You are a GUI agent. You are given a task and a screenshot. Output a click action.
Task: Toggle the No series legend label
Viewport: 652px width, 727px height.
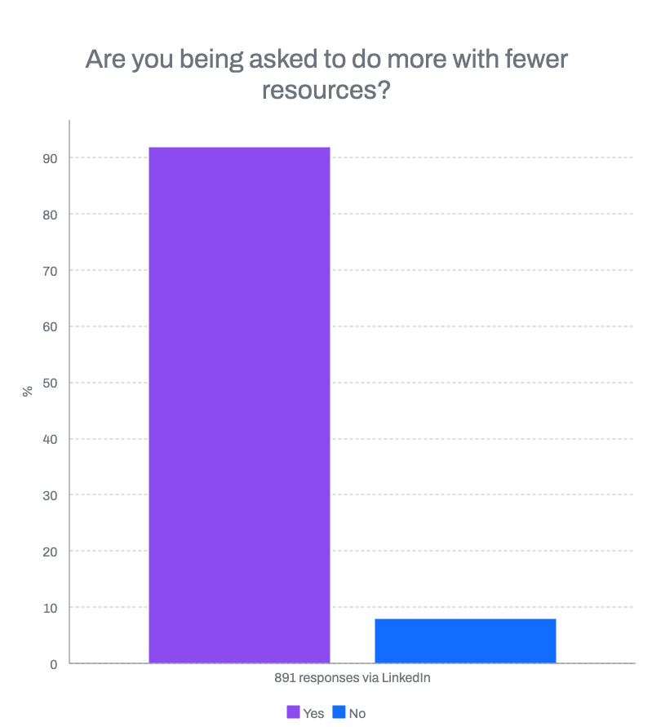357,713
